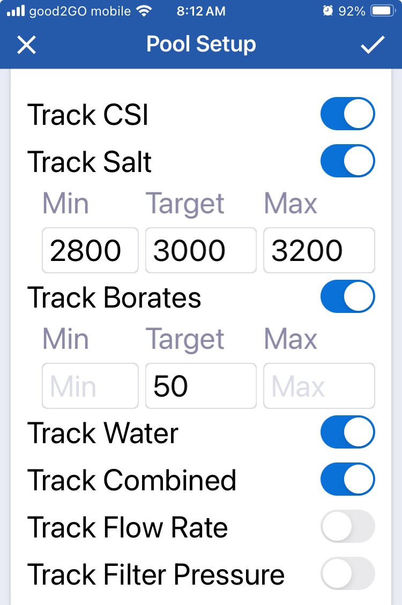Tap the battery icon in status bar

click(383, 11)
